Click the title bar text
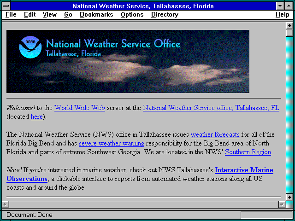The height and width of the screenshot is (221, 295). coord(143,6)
